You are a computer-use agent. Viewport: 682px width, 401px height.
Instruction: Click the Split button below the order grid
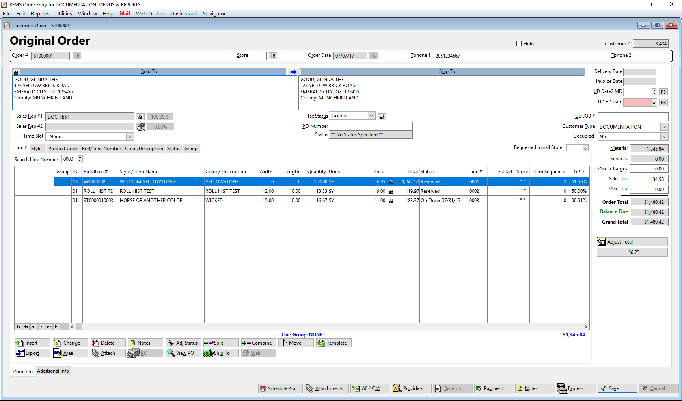(x=220, y=343)
